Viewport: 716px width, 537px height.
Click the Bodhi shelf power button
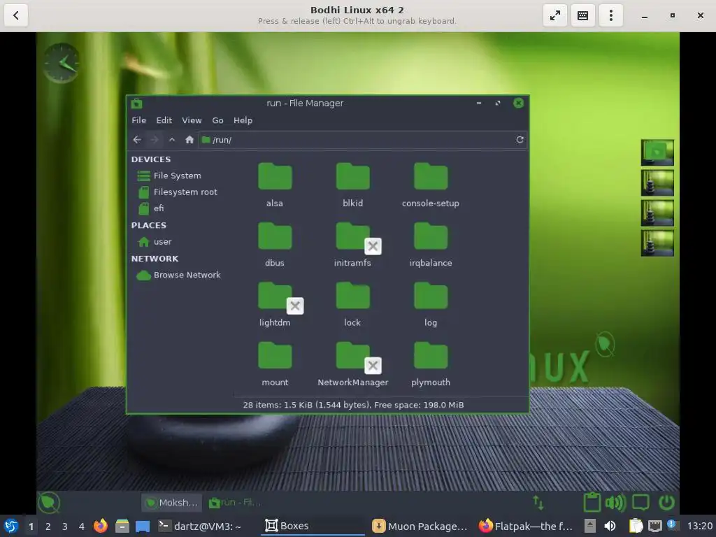(x=666, y=503)
